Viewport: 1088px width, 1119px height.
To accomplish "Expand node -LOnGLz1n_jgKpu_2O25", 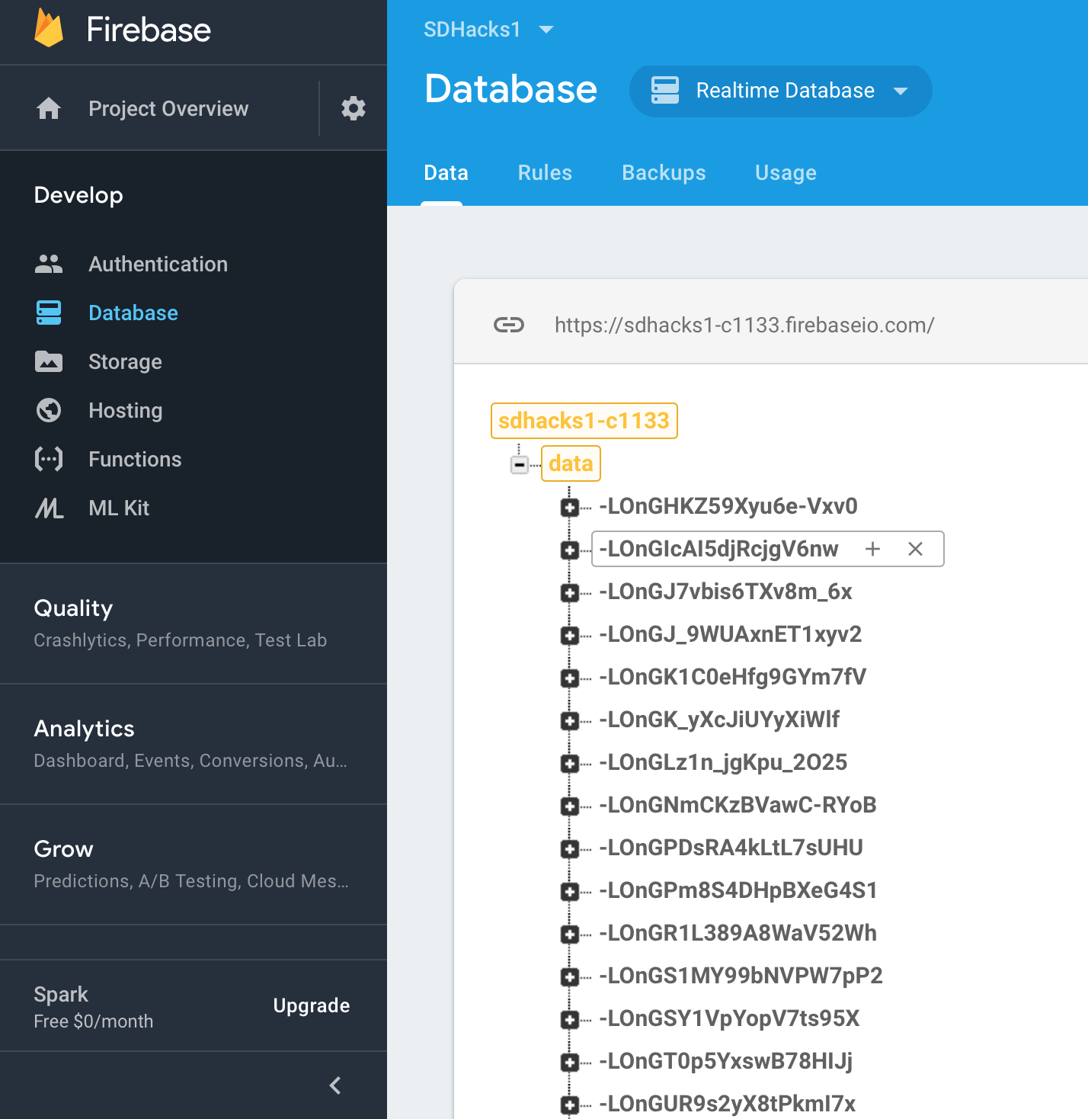I will click(569, 764).
